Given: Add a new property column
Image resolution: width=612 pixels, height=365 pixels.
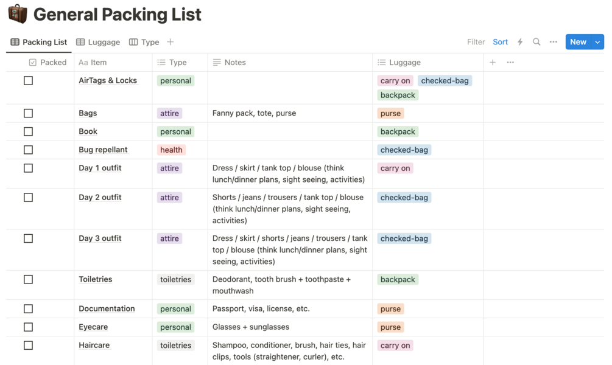Looking at the screenshot, I should 493,62.
